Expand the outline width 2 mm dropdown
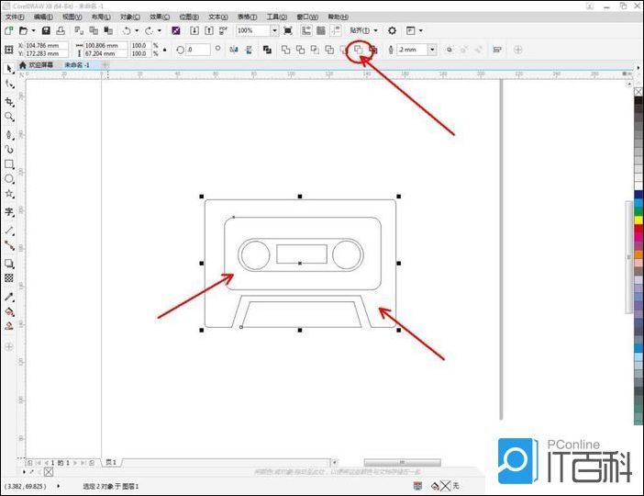644x496 pixels. [x=432, y=50]
